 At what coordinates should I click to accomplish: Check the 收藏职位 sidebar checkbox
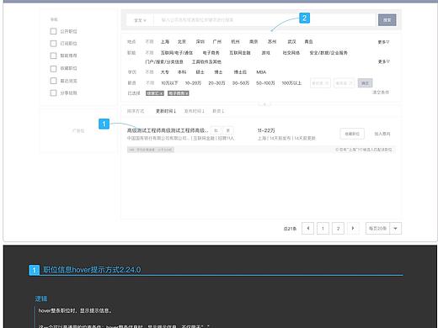click(x=53, y=68)
